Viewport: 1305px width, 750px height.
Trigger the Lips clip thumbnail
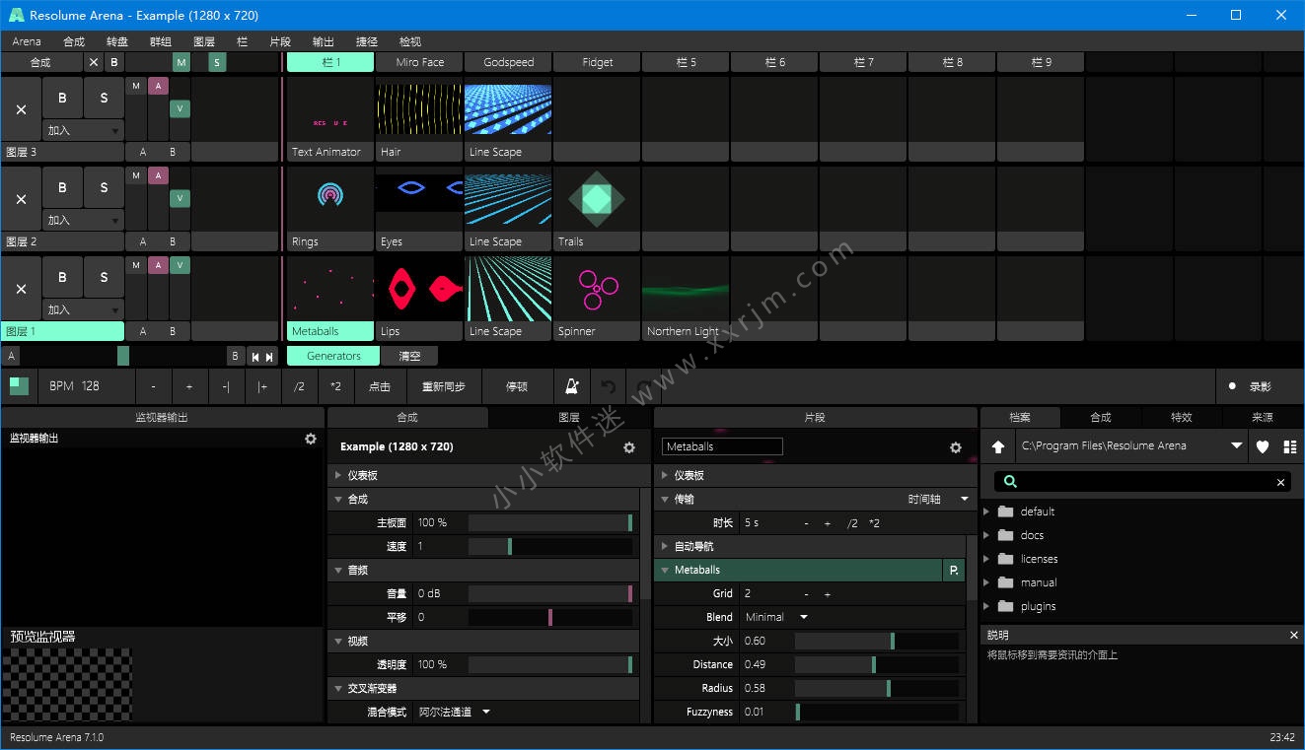tap(419, 289)
